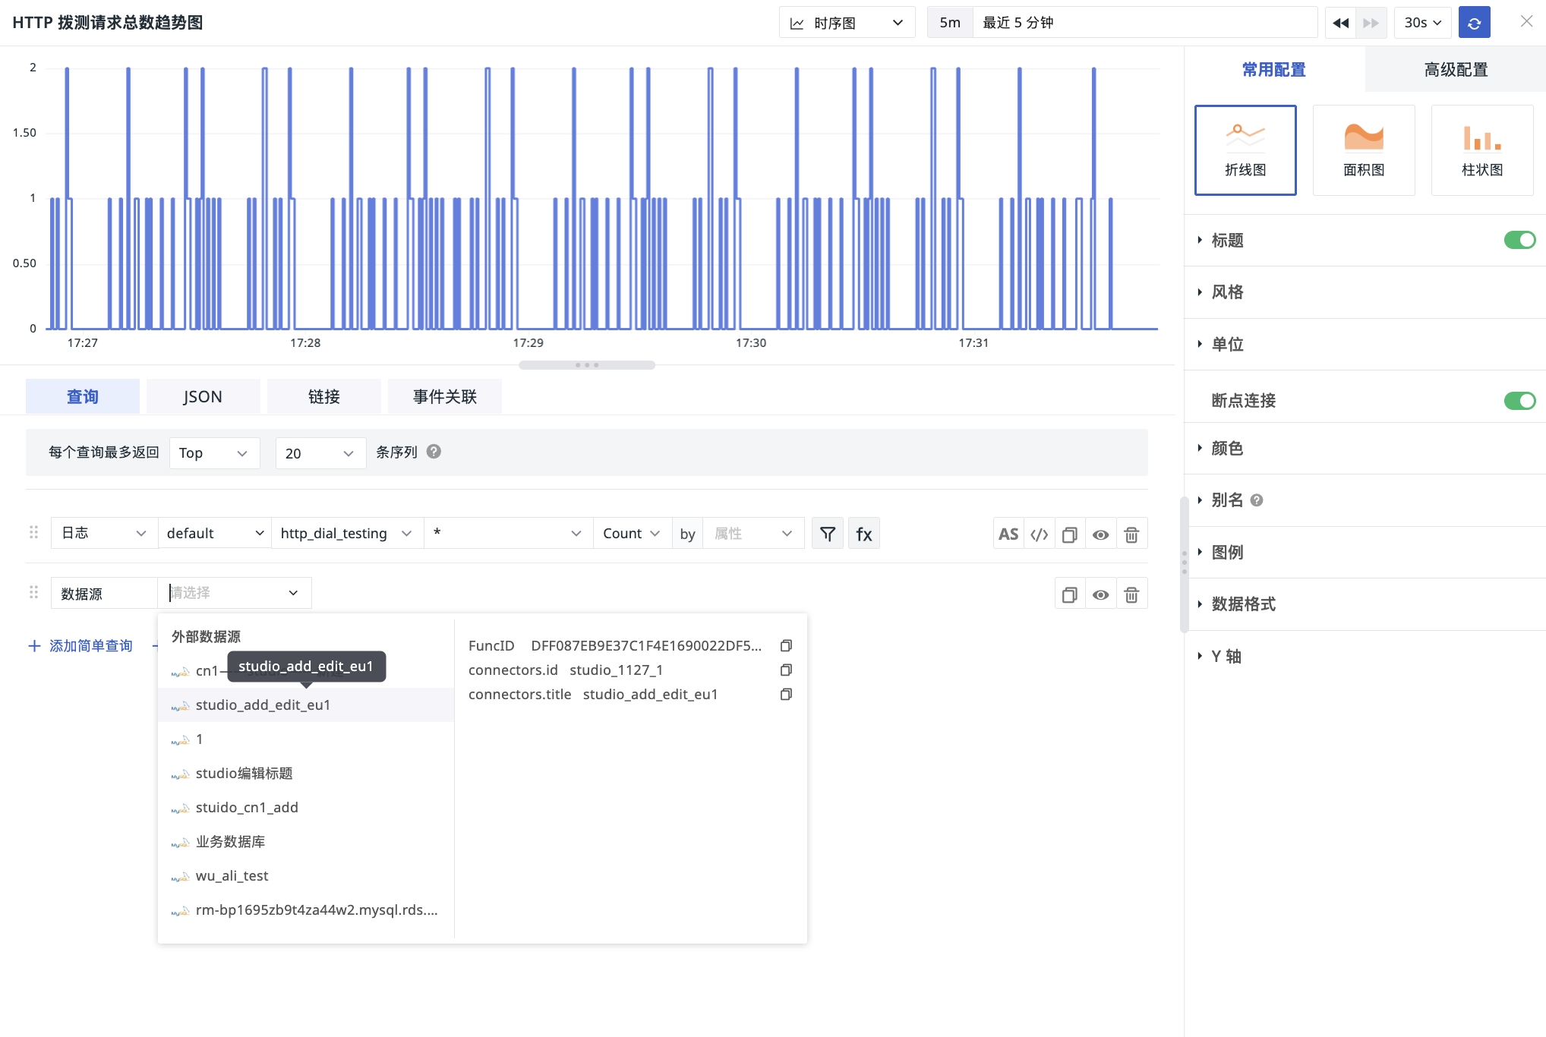Switch to the 查询 tab
The height and width of the screenshot is (1037, 1546).
point(83,396)
